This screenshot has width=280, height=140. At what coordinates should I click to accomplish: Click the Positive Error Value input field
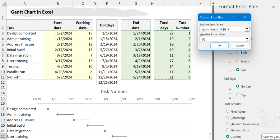click(221, 29)
